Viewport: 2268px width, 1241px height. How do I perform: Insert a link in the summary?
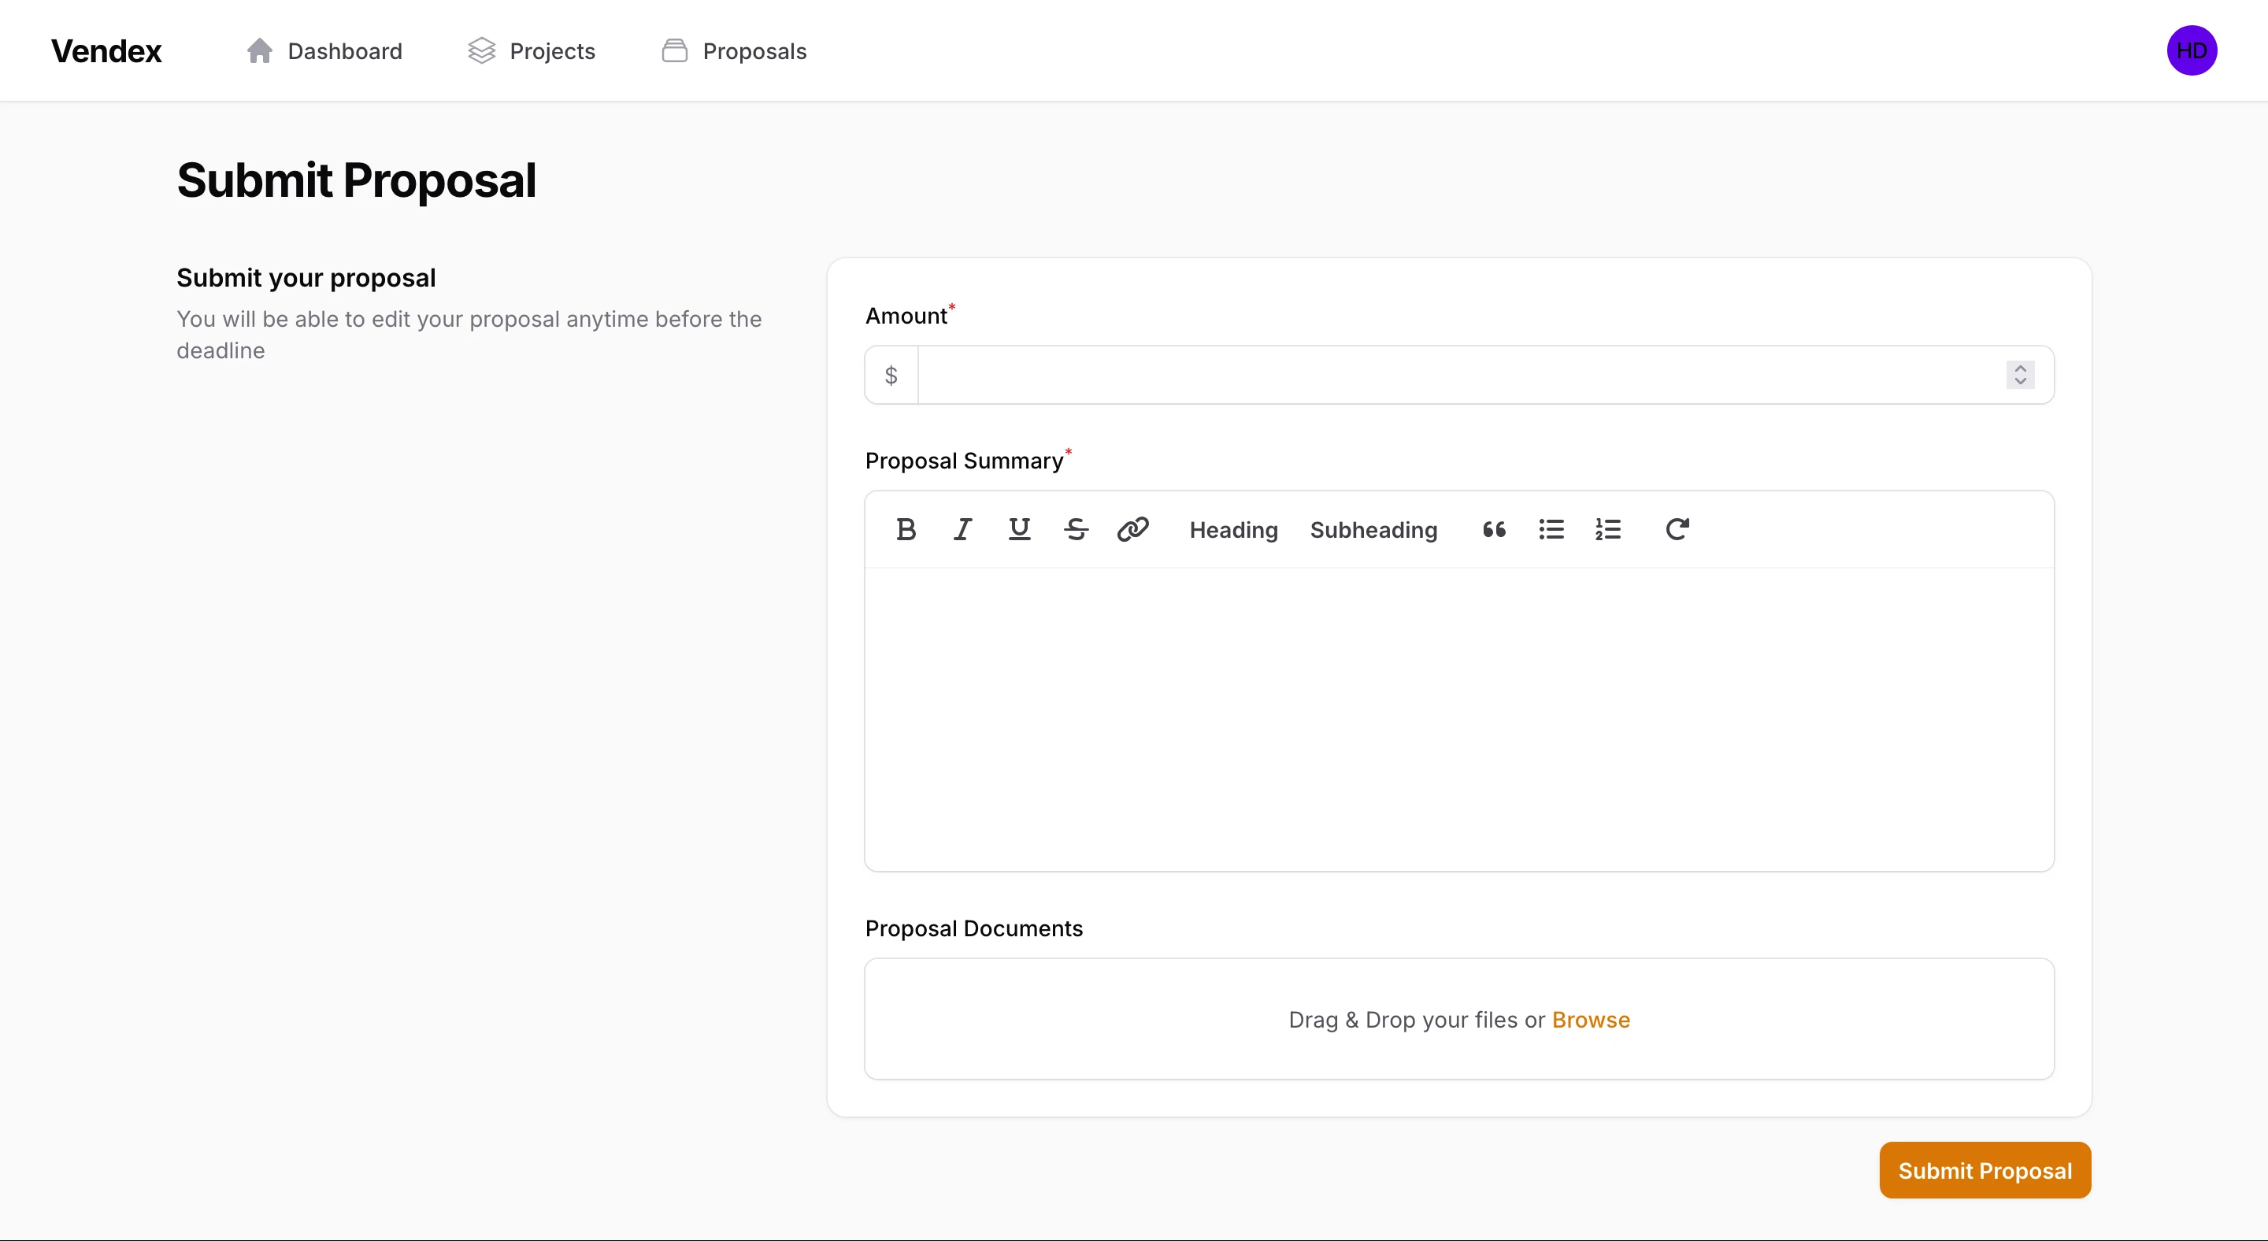[x=1133, y=529]
